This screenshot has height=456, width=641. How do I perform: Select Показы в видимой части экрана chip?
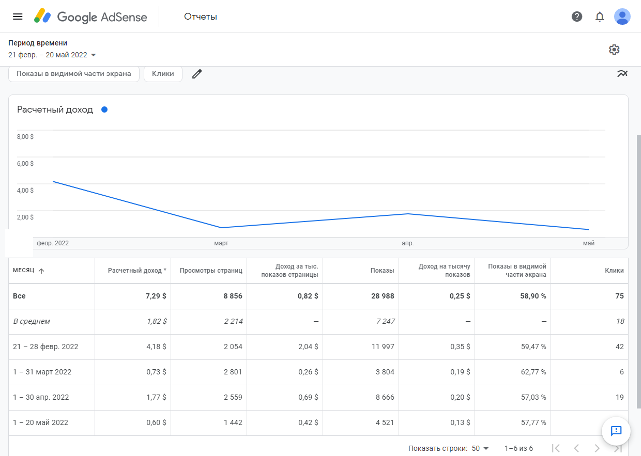(74, 73)
